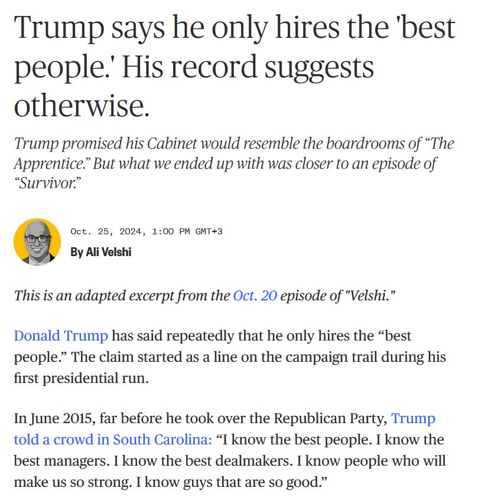Click the italic subheadline mentioning 'The Apprentice'
Screen dimensions: 478x504
point(234,163)
